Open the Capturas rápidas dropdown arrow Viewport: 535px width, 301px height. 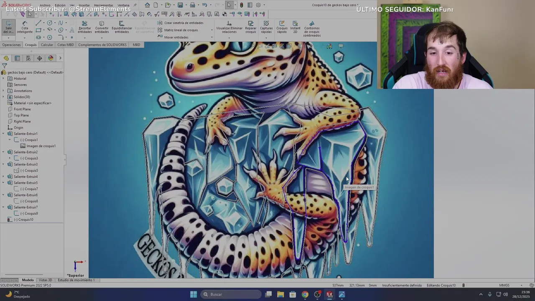tap(266, 38)
